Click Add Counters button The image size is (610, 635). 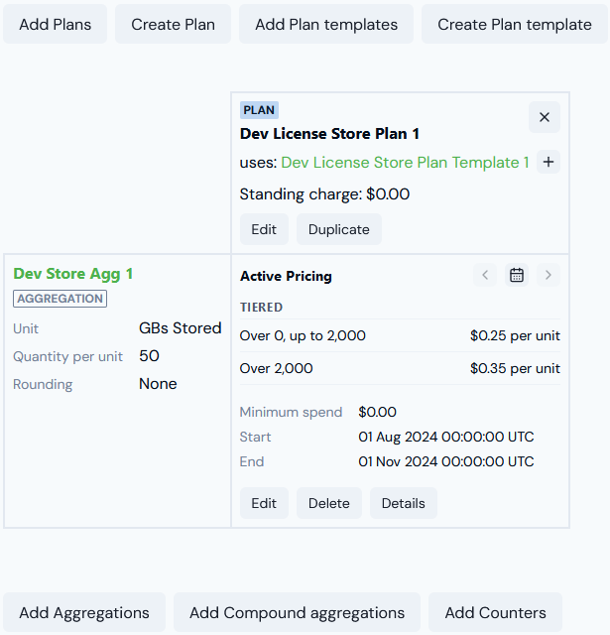[x=495, y=612]
